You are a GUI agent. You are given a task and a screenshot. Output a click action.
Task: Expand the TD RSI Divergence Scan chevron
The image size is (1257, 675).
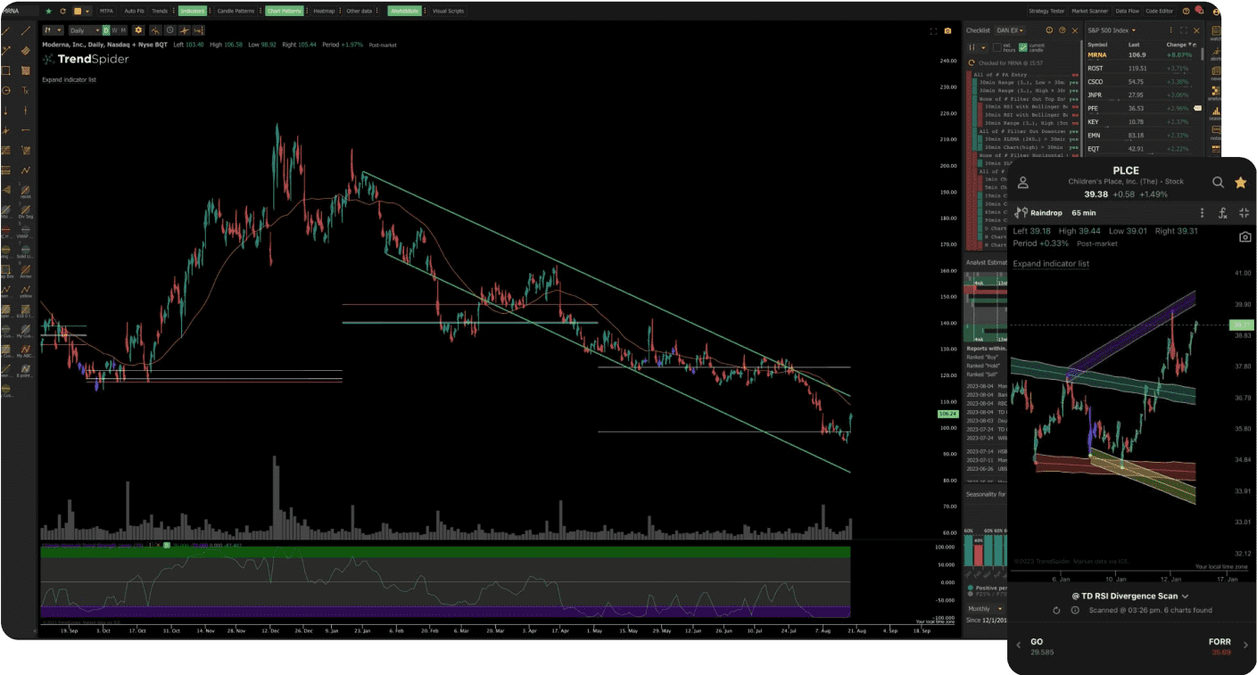coord(1185,596)
